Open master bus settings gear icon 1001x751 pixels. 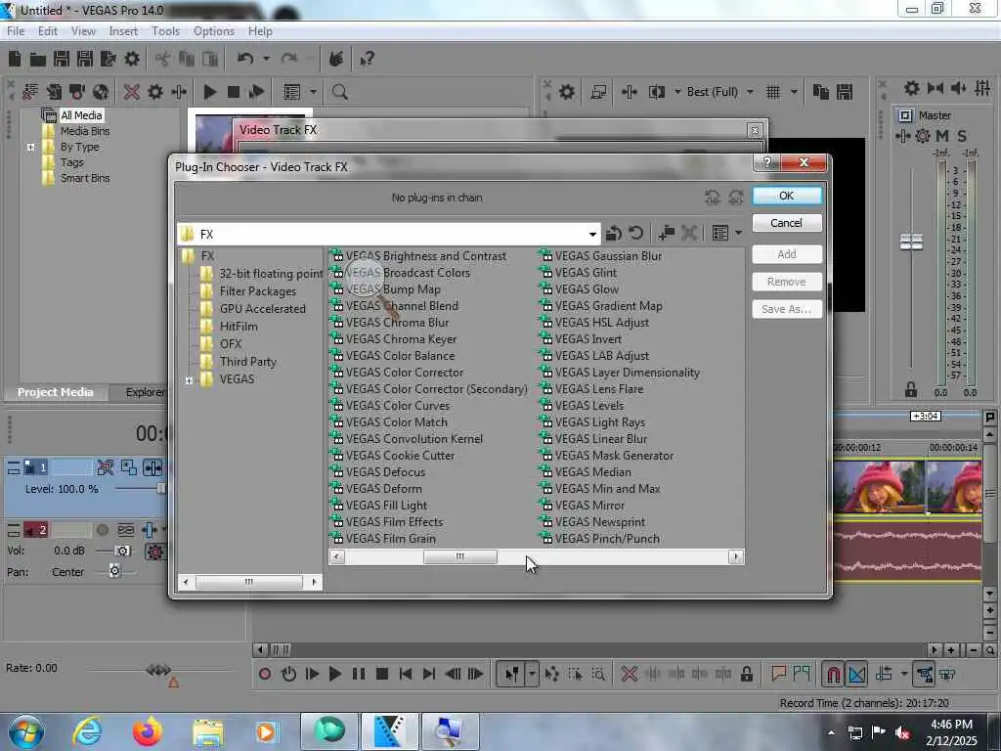pyautogui.click(x=912, y=88)
